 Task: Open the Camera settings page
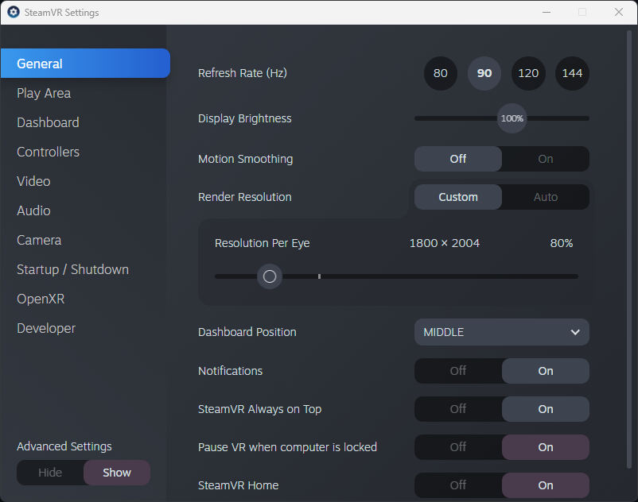[39, 240]
